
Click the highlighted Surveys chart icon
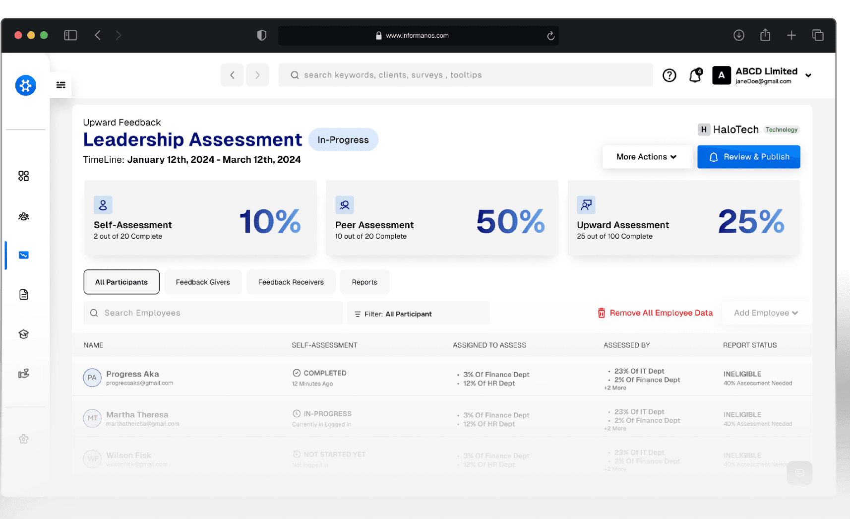23,255
